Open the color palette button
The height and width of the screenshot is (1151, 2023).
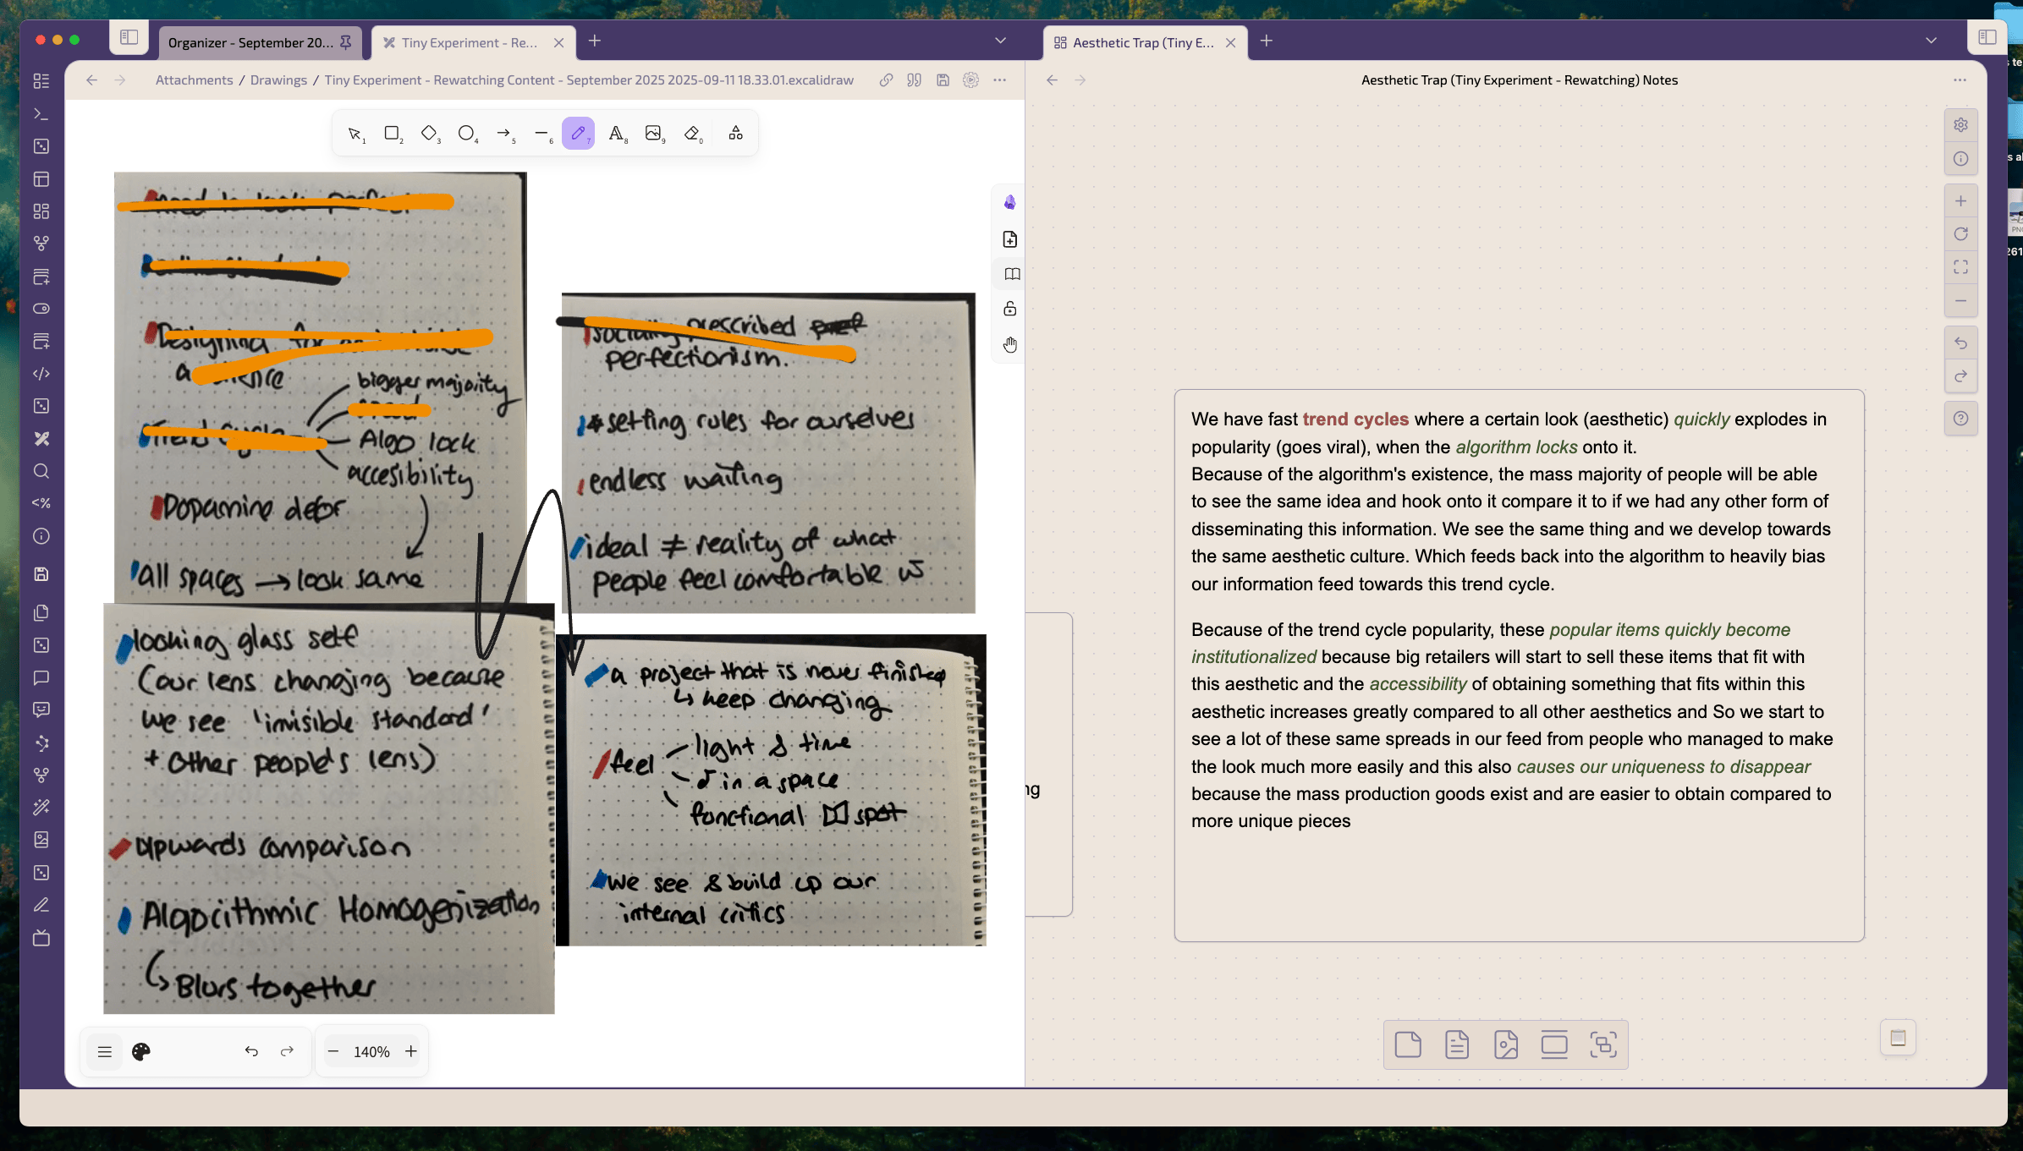click(x=141, y=1051)
